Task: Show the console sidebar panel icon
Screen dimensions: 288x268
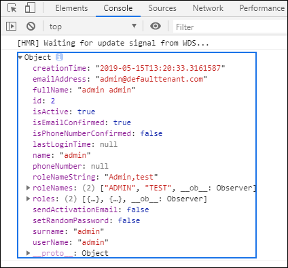Action: tap(11, 27)
